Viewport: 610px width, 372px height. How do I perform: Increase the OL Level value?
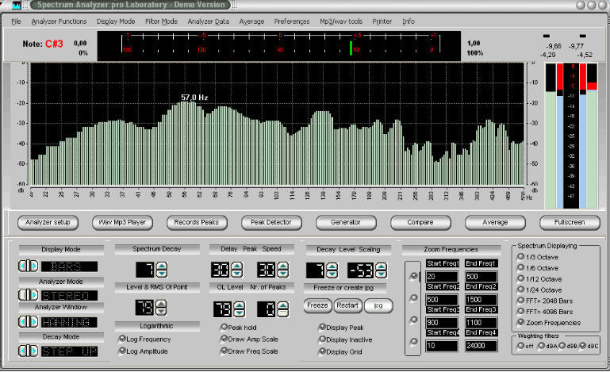(240, 305)
